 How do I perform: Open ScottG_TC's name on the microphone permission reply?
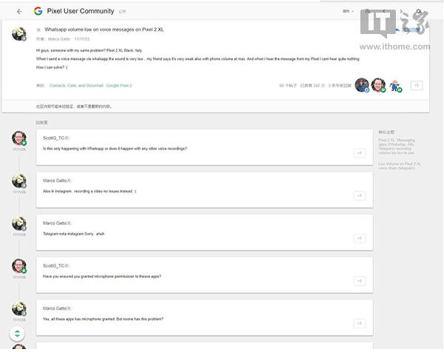53,265
